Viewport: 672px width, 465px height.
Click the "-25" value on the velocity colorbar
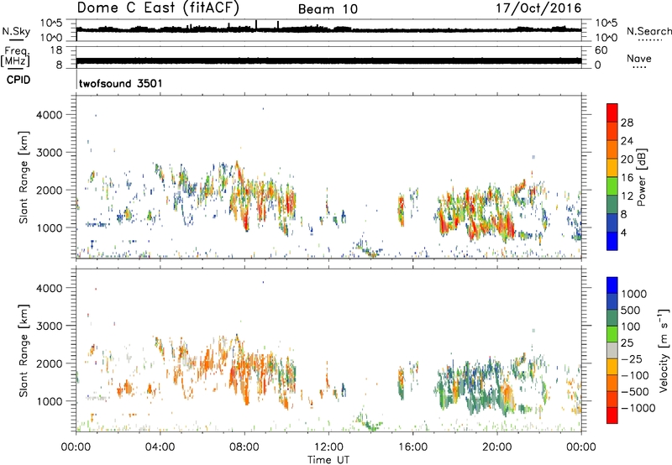[633, 359]
